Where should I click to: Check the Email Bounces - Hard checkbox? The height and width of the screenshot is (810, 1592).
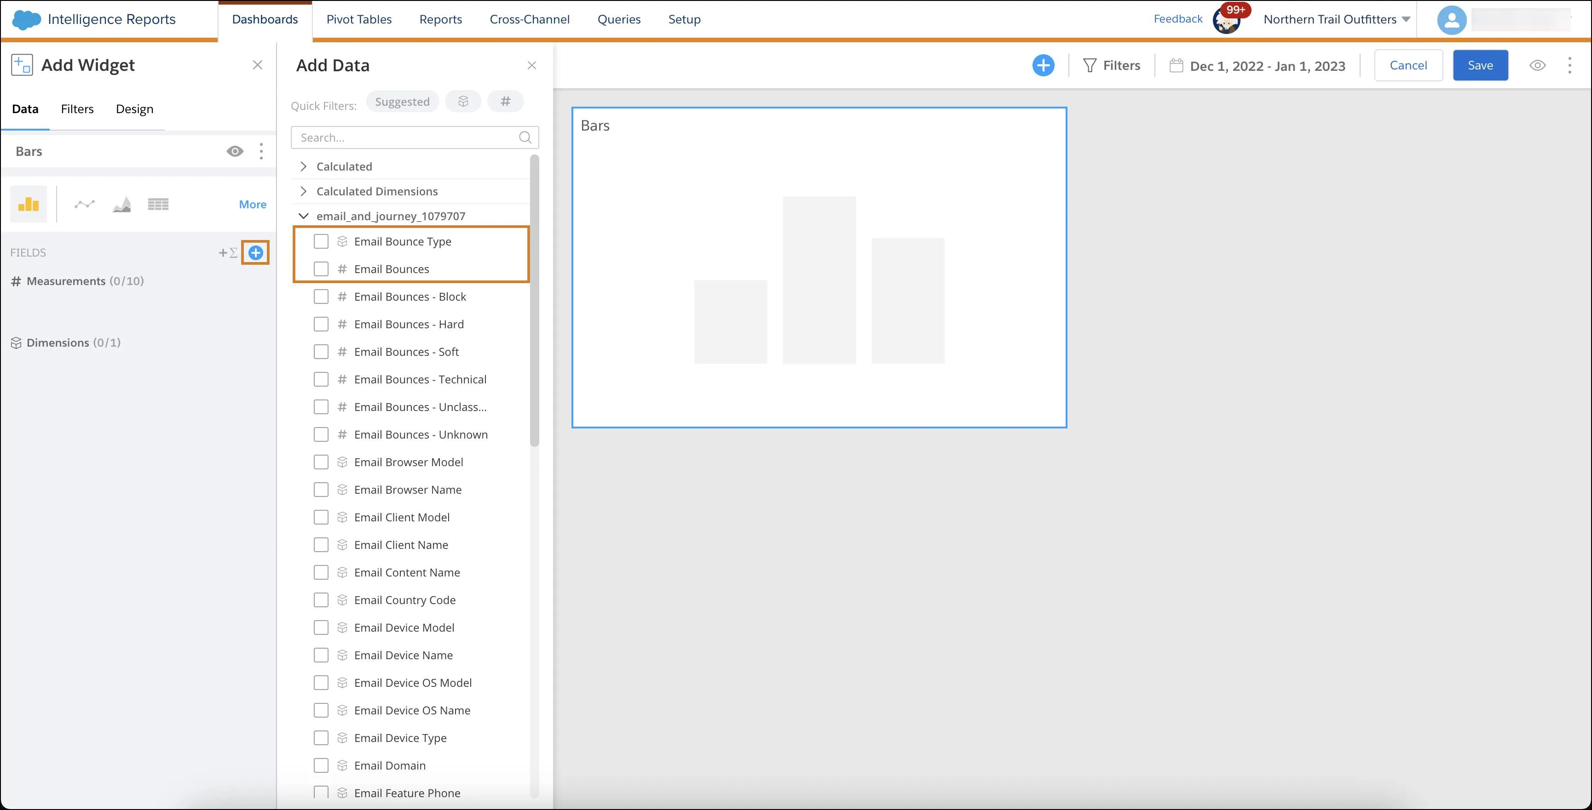point(320,323)
